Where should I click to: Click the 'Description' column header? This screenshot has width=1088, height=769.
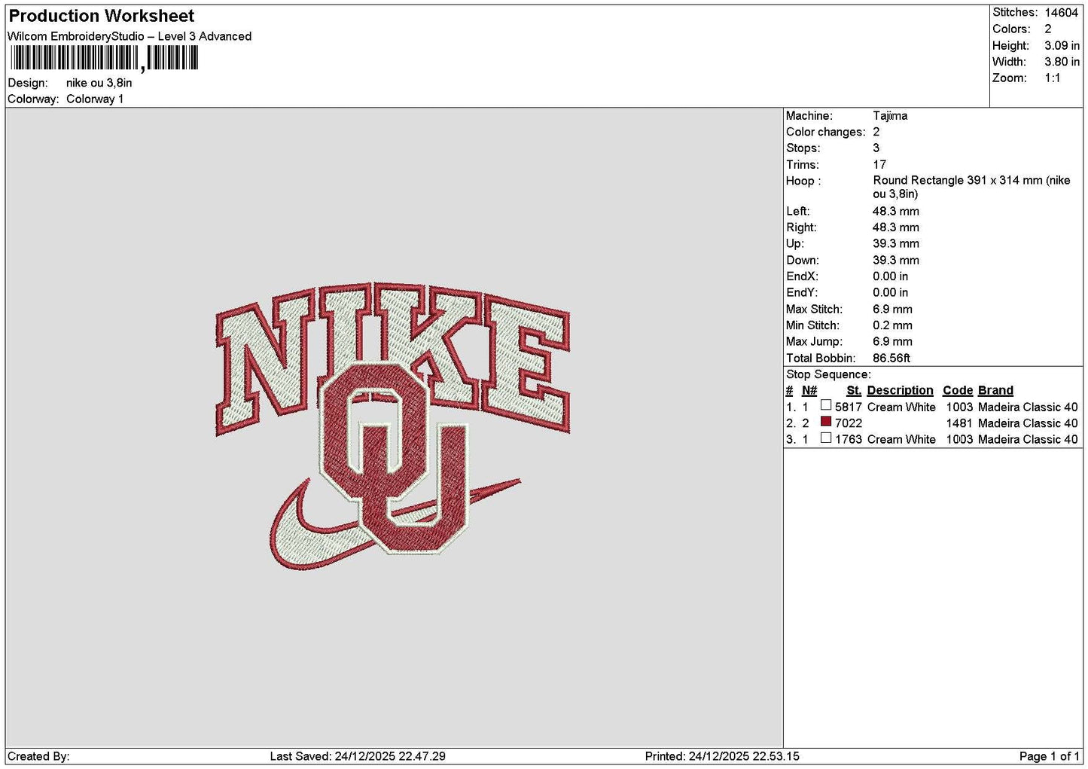click(x=900, y=390)
